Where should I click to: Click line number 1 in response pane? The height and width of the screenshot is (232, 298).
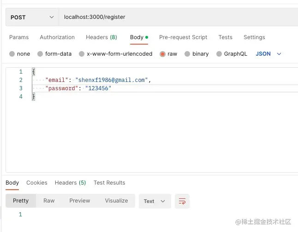click(x=20, y=215)
